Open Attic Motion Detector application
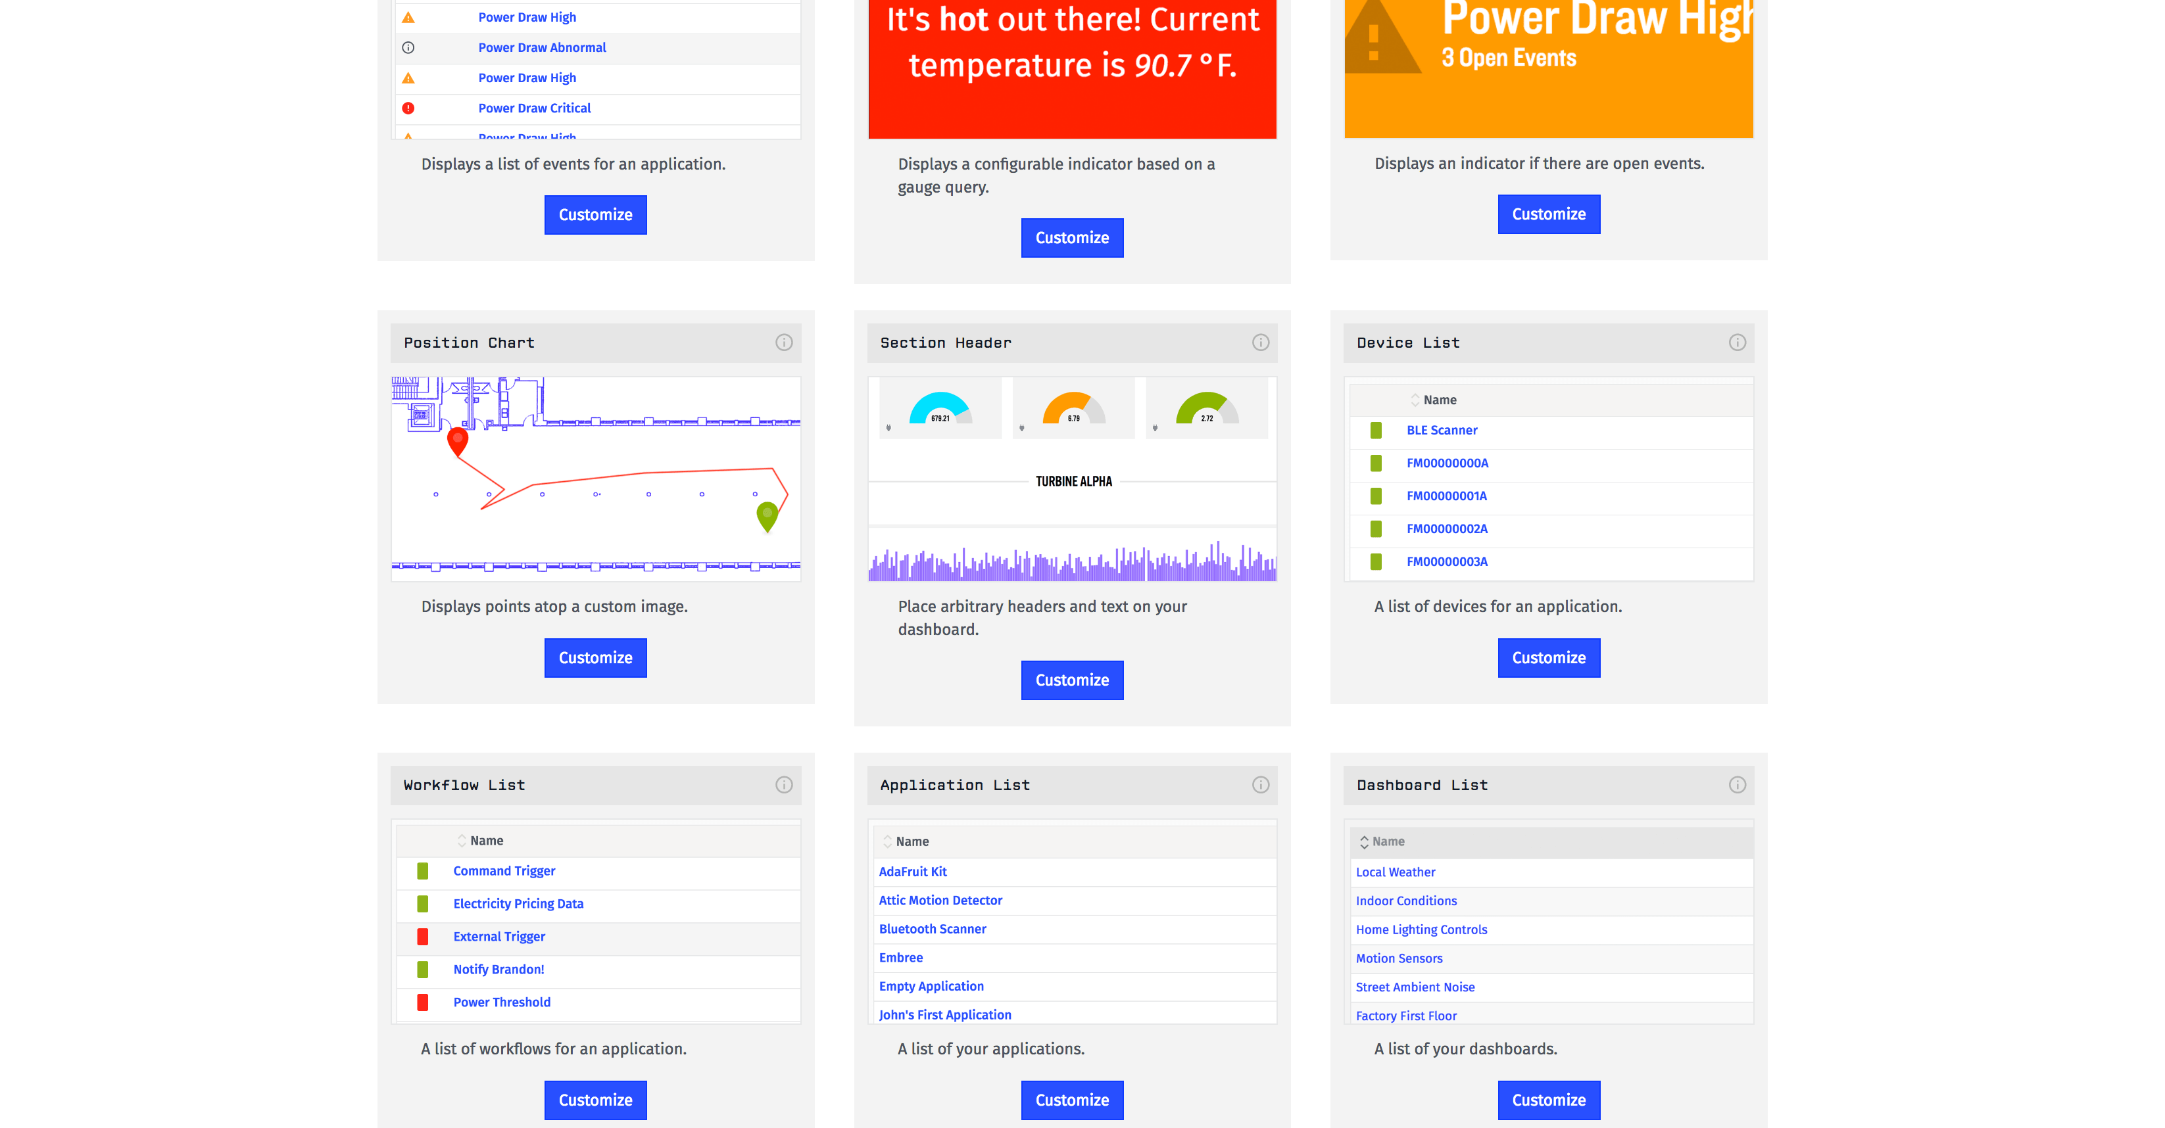 coord(940,901)
